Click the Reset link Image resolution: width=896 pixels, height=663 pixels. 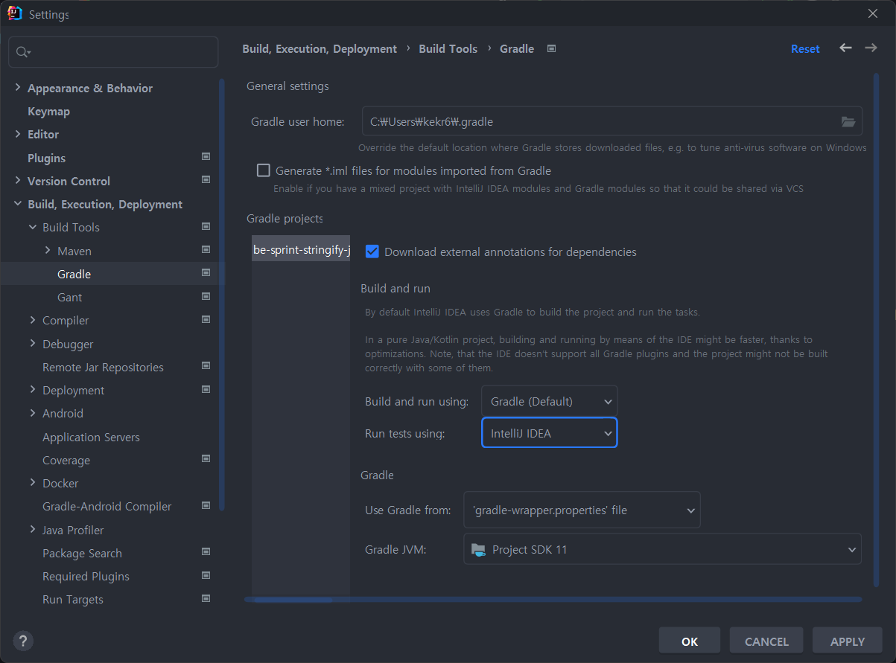pos(805,48)
